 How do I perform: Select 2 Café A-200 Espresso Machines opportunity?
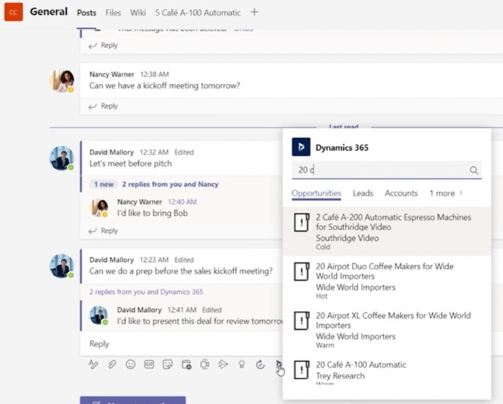tap(387, 231)
